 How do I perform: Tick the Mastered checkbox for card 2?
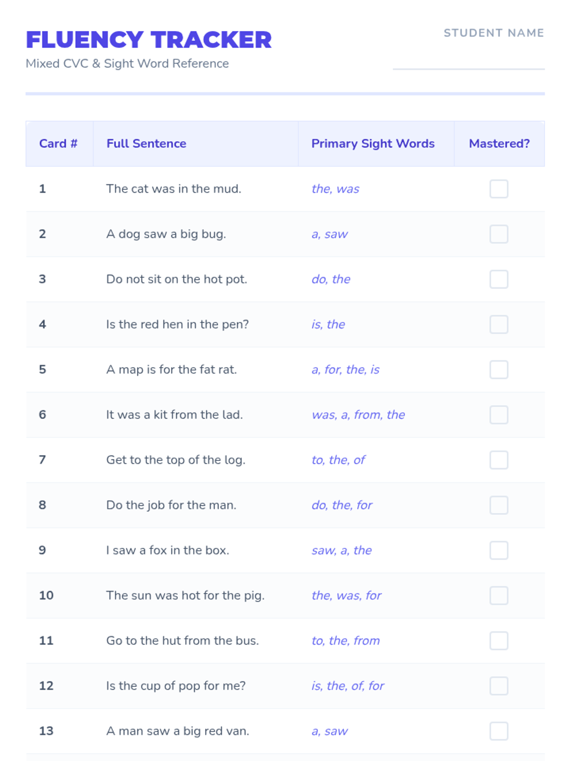(x=499, y=234)
